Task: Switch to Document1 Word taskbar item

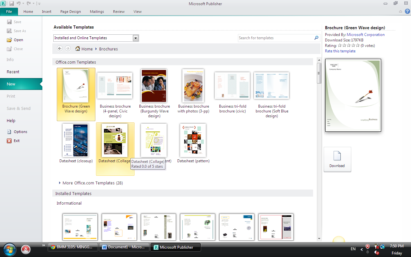Action: (124, 247)
